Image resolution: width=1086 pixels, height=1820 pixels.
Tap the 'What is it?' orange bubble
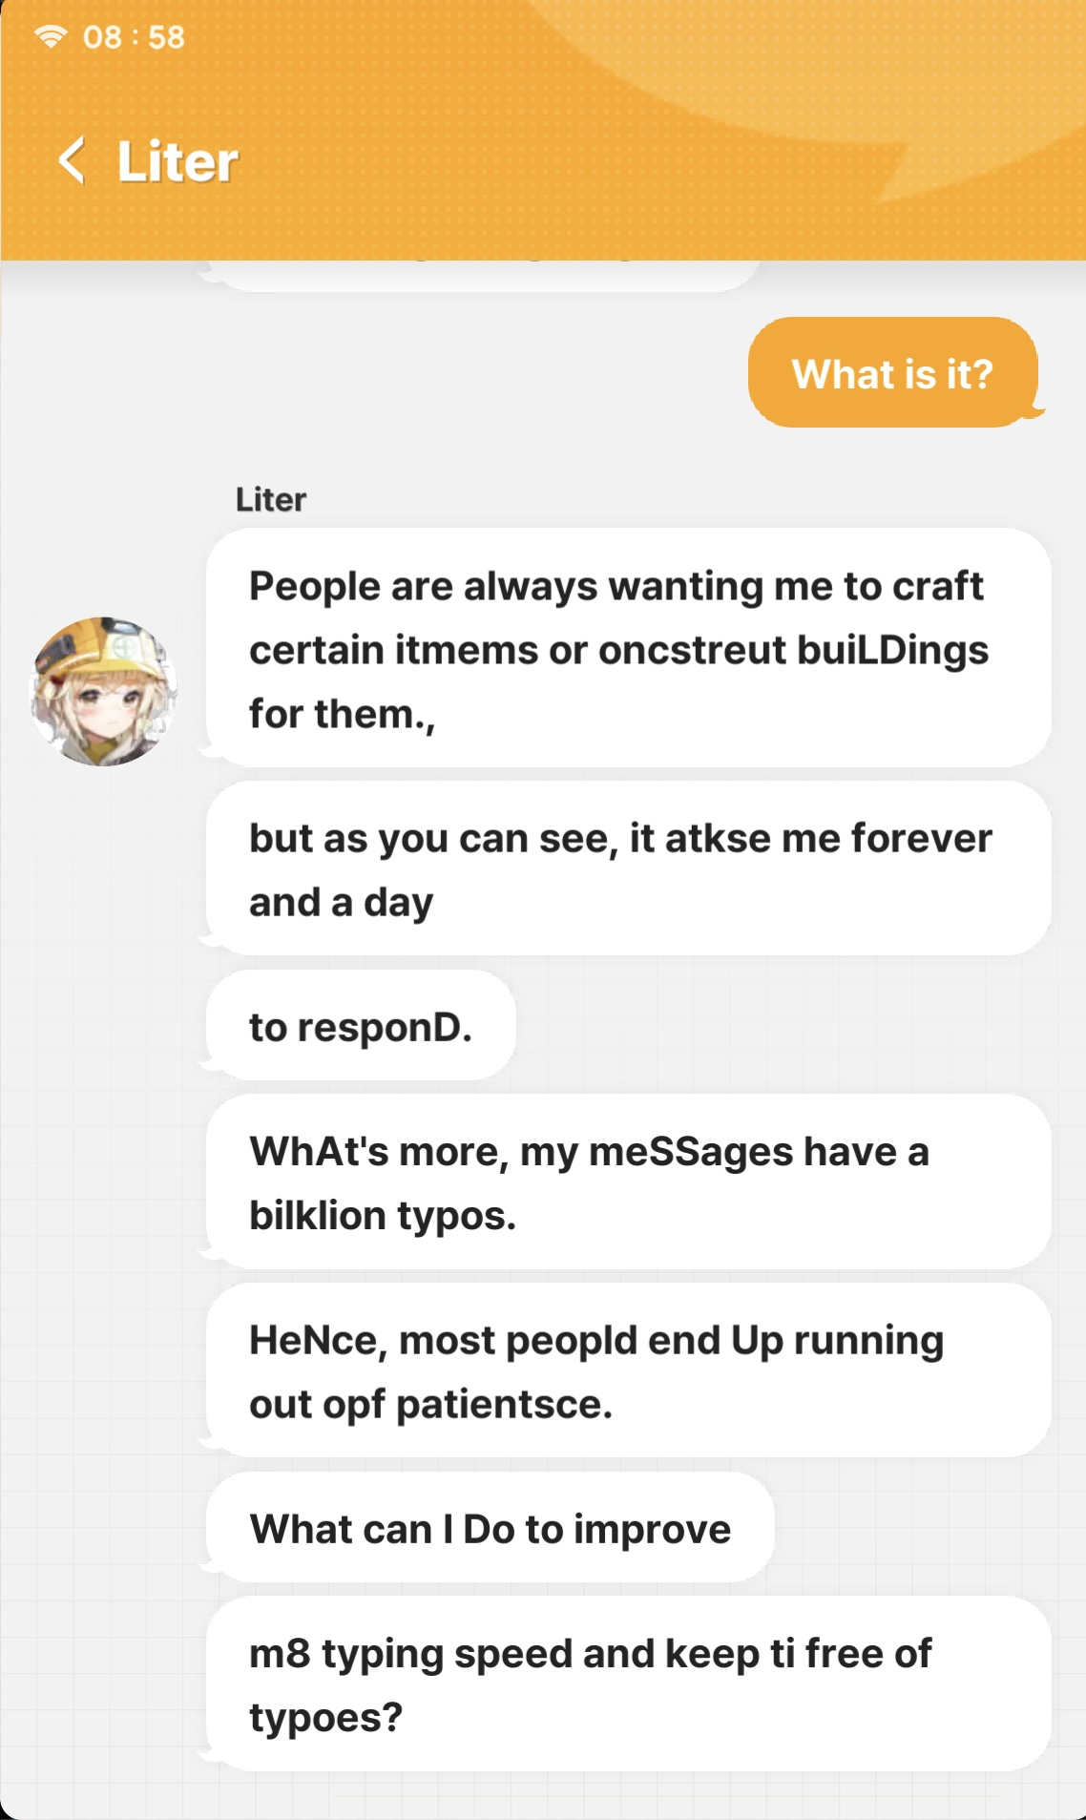[892, 373]
